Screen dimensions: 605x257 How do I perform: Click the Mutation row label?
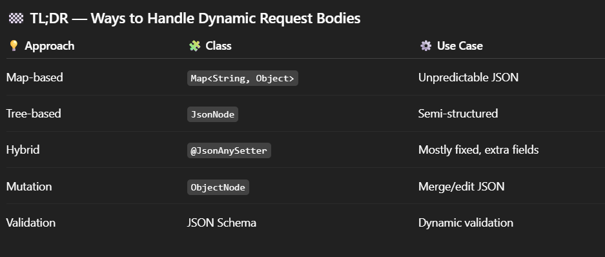[x=29, y=187]
